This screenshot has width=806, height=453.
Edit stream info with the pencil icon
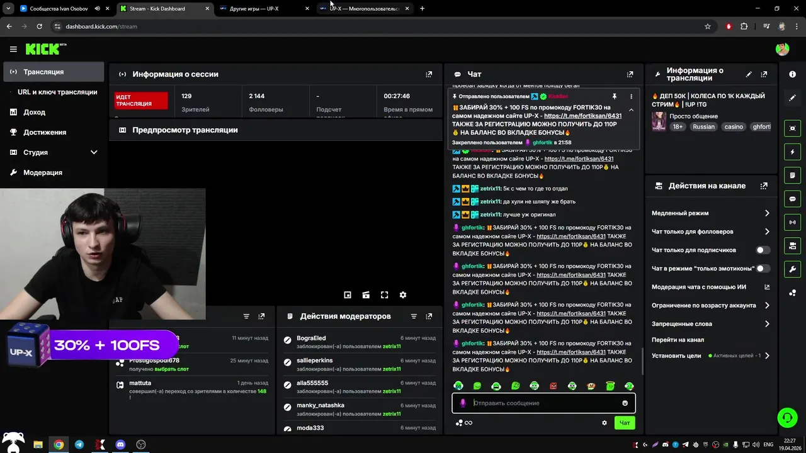749,74
